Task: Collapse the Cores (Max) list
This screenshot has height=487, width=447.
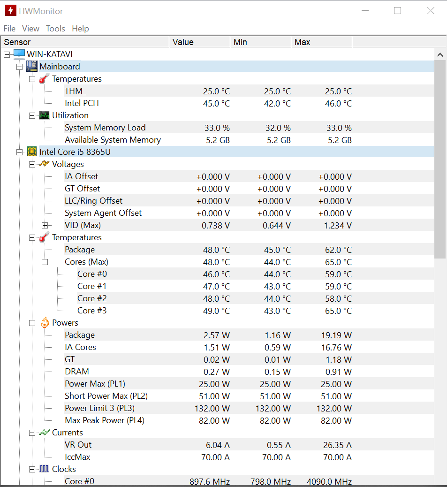Action: pos(45,262)
